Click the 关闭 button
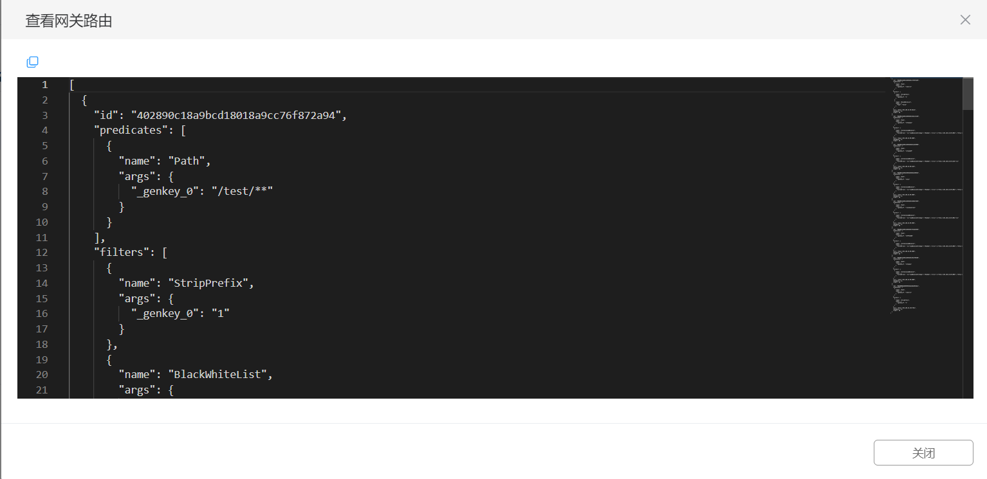Image resolution: width=987 pixels, height=479 pixels. point(923,453)
